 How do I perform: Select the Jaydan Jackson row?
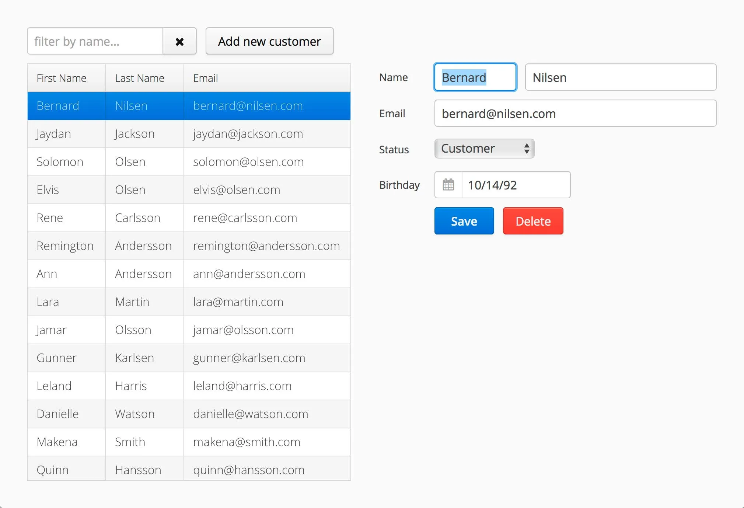(189, 134)
